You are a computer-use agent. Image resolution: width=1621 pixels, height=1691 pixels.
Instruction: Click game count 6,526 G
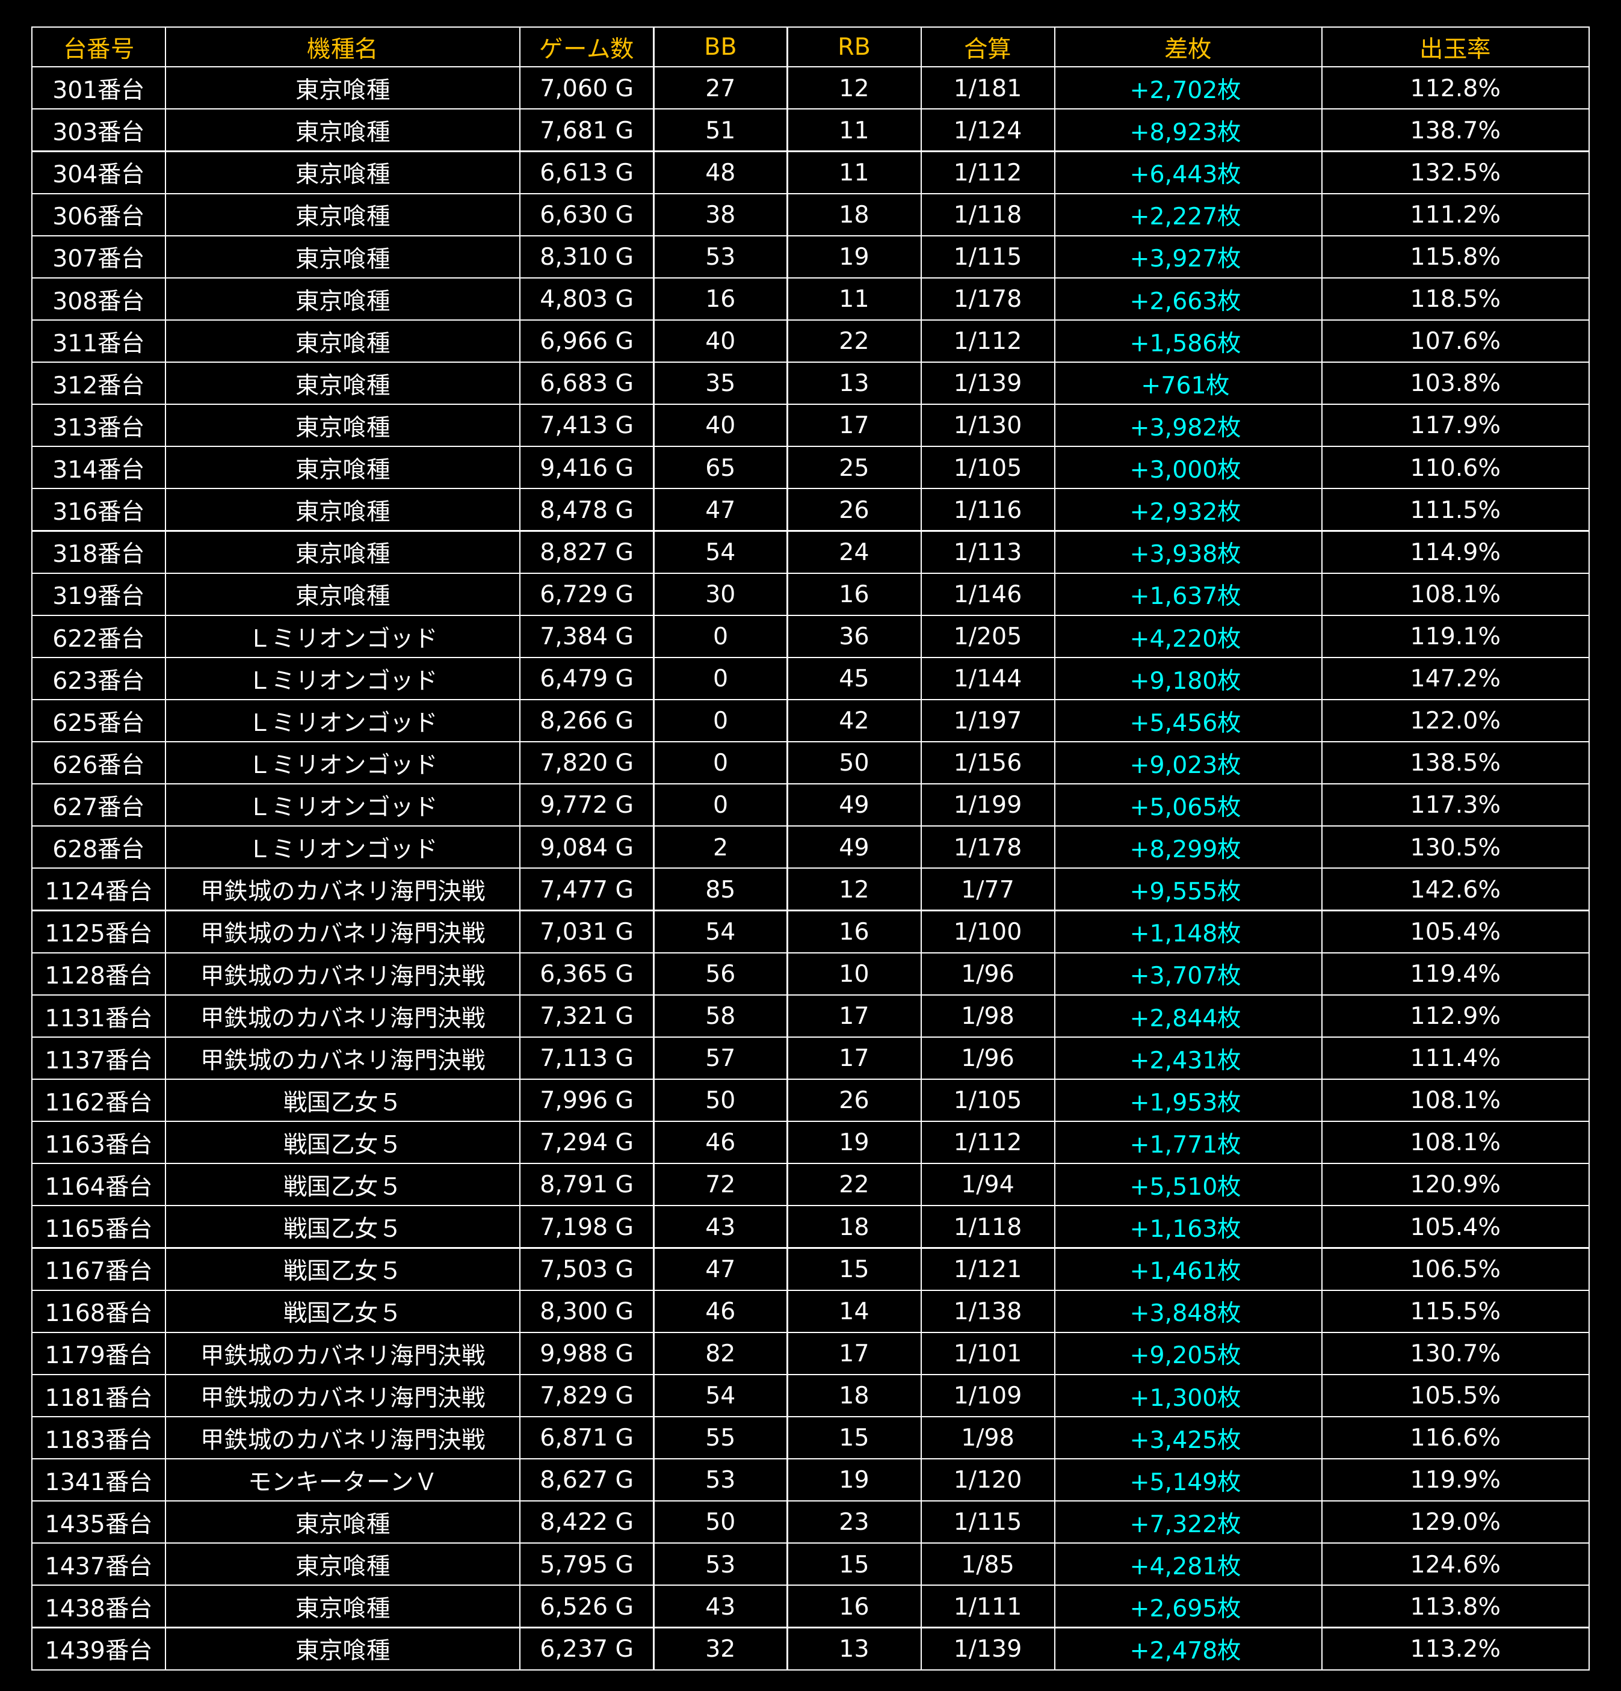(x=587, y=1606)
